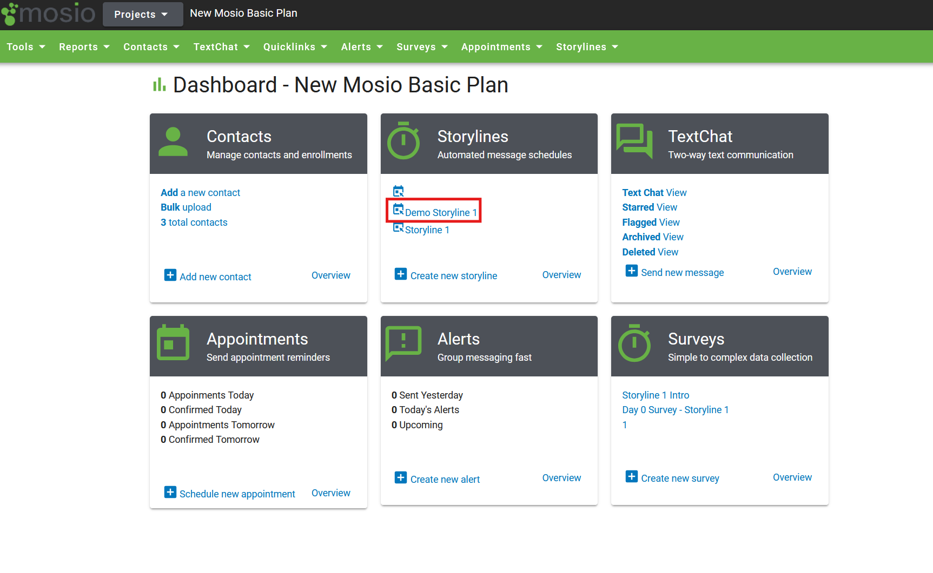The height and width of the screenshot is (573, 933).
Task: Open Overview in the Surveys card
Action: point(792,477)
